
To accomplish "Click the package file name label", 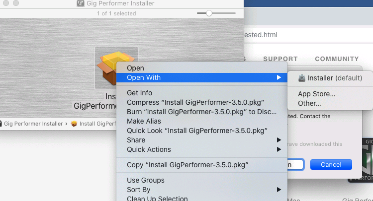I will [95, 101].
